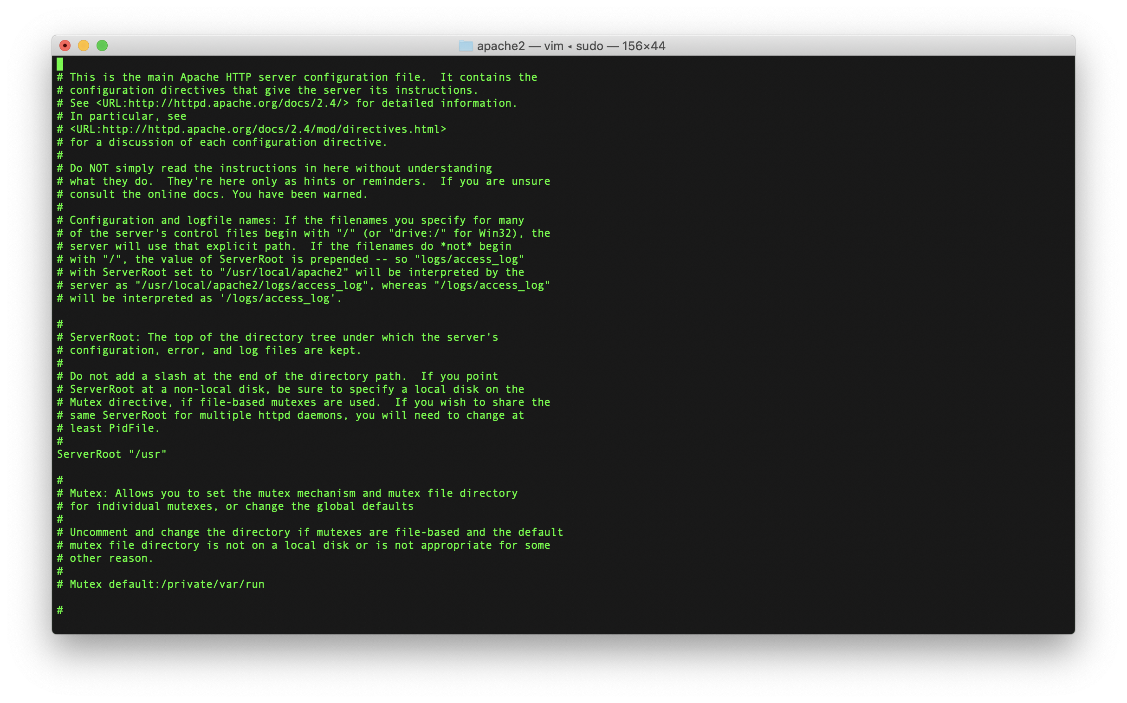Click the line 'what they do. They're here only as hints'
Viewport: 1127px width, 703px height.
pos(304,182)
